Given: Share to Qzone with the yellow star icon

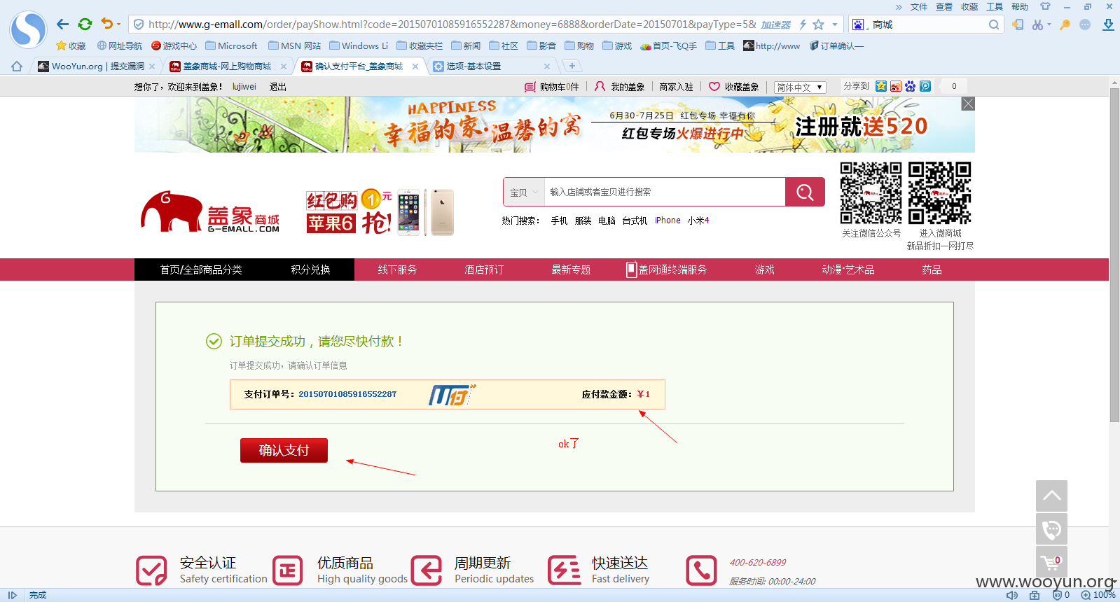Looking at the screenshot, I should point(881,86).
